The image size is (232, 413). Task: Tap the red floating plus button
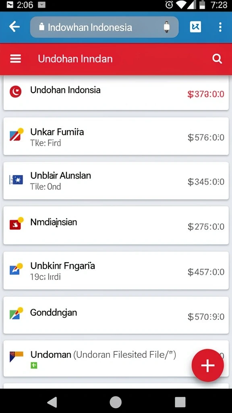coord(207,365)
